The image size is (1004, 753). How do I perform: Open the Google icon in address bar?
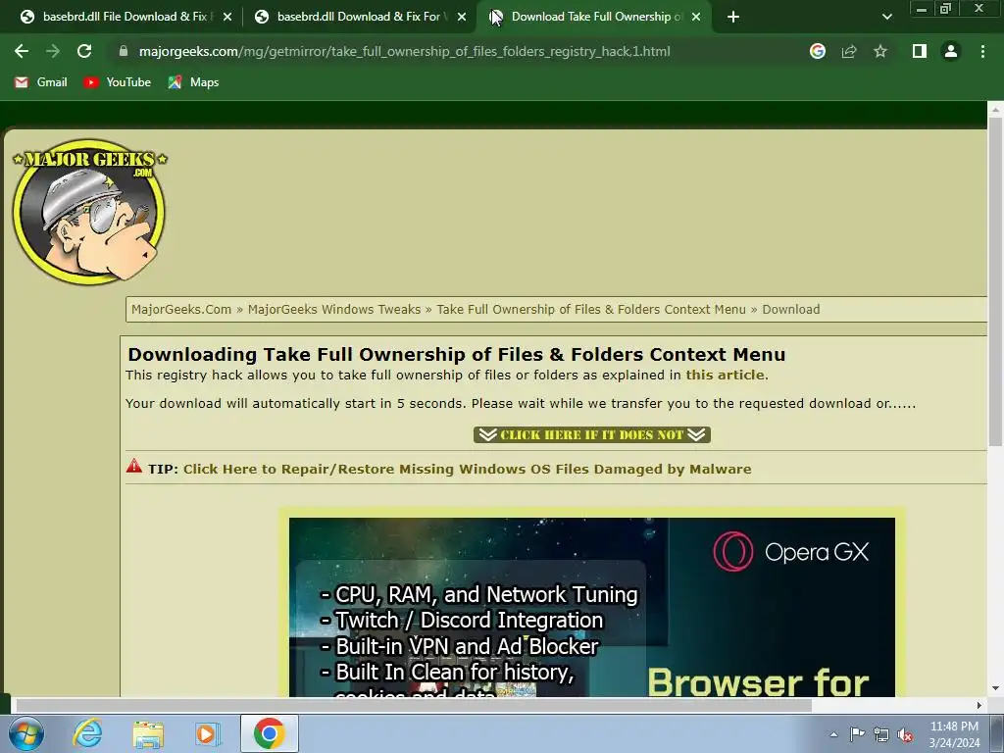(817, 51)
